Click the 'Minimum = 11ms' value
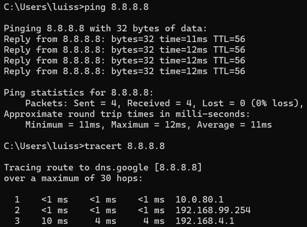The height and width of the screenshot is (227, 307). click(63, 125)
